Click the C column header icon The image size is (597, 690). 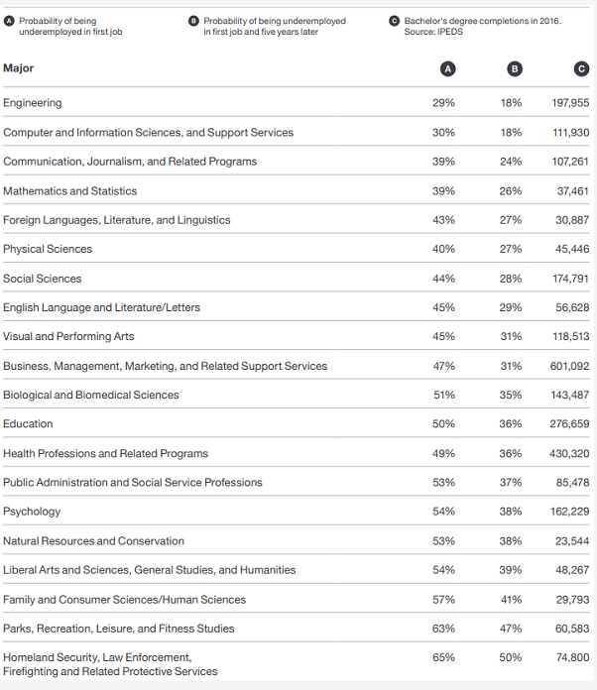(581, 68)
